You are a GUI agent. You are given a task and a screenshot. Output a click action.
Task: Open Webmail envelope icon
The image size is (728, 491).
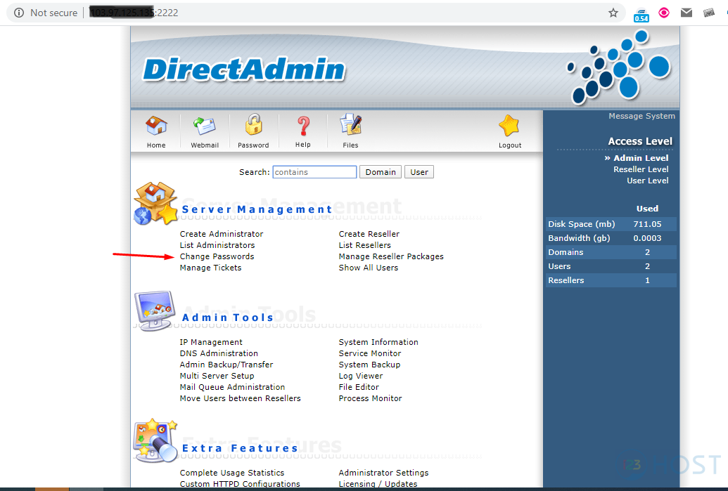point(204,126)
